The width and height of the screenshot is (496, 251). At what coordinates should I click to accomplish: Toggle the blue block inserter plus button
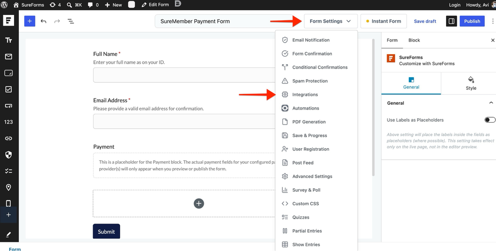(30, 21)
